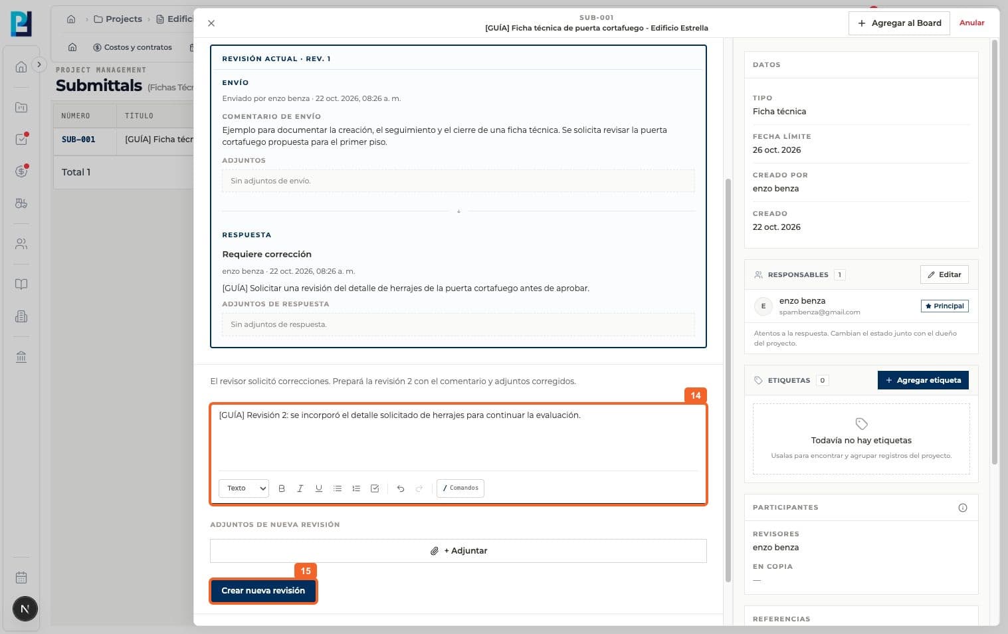Click Agregar al Board button
Image resolution: width=1008 pixels, height=634 pixels.
click(899, 23)
